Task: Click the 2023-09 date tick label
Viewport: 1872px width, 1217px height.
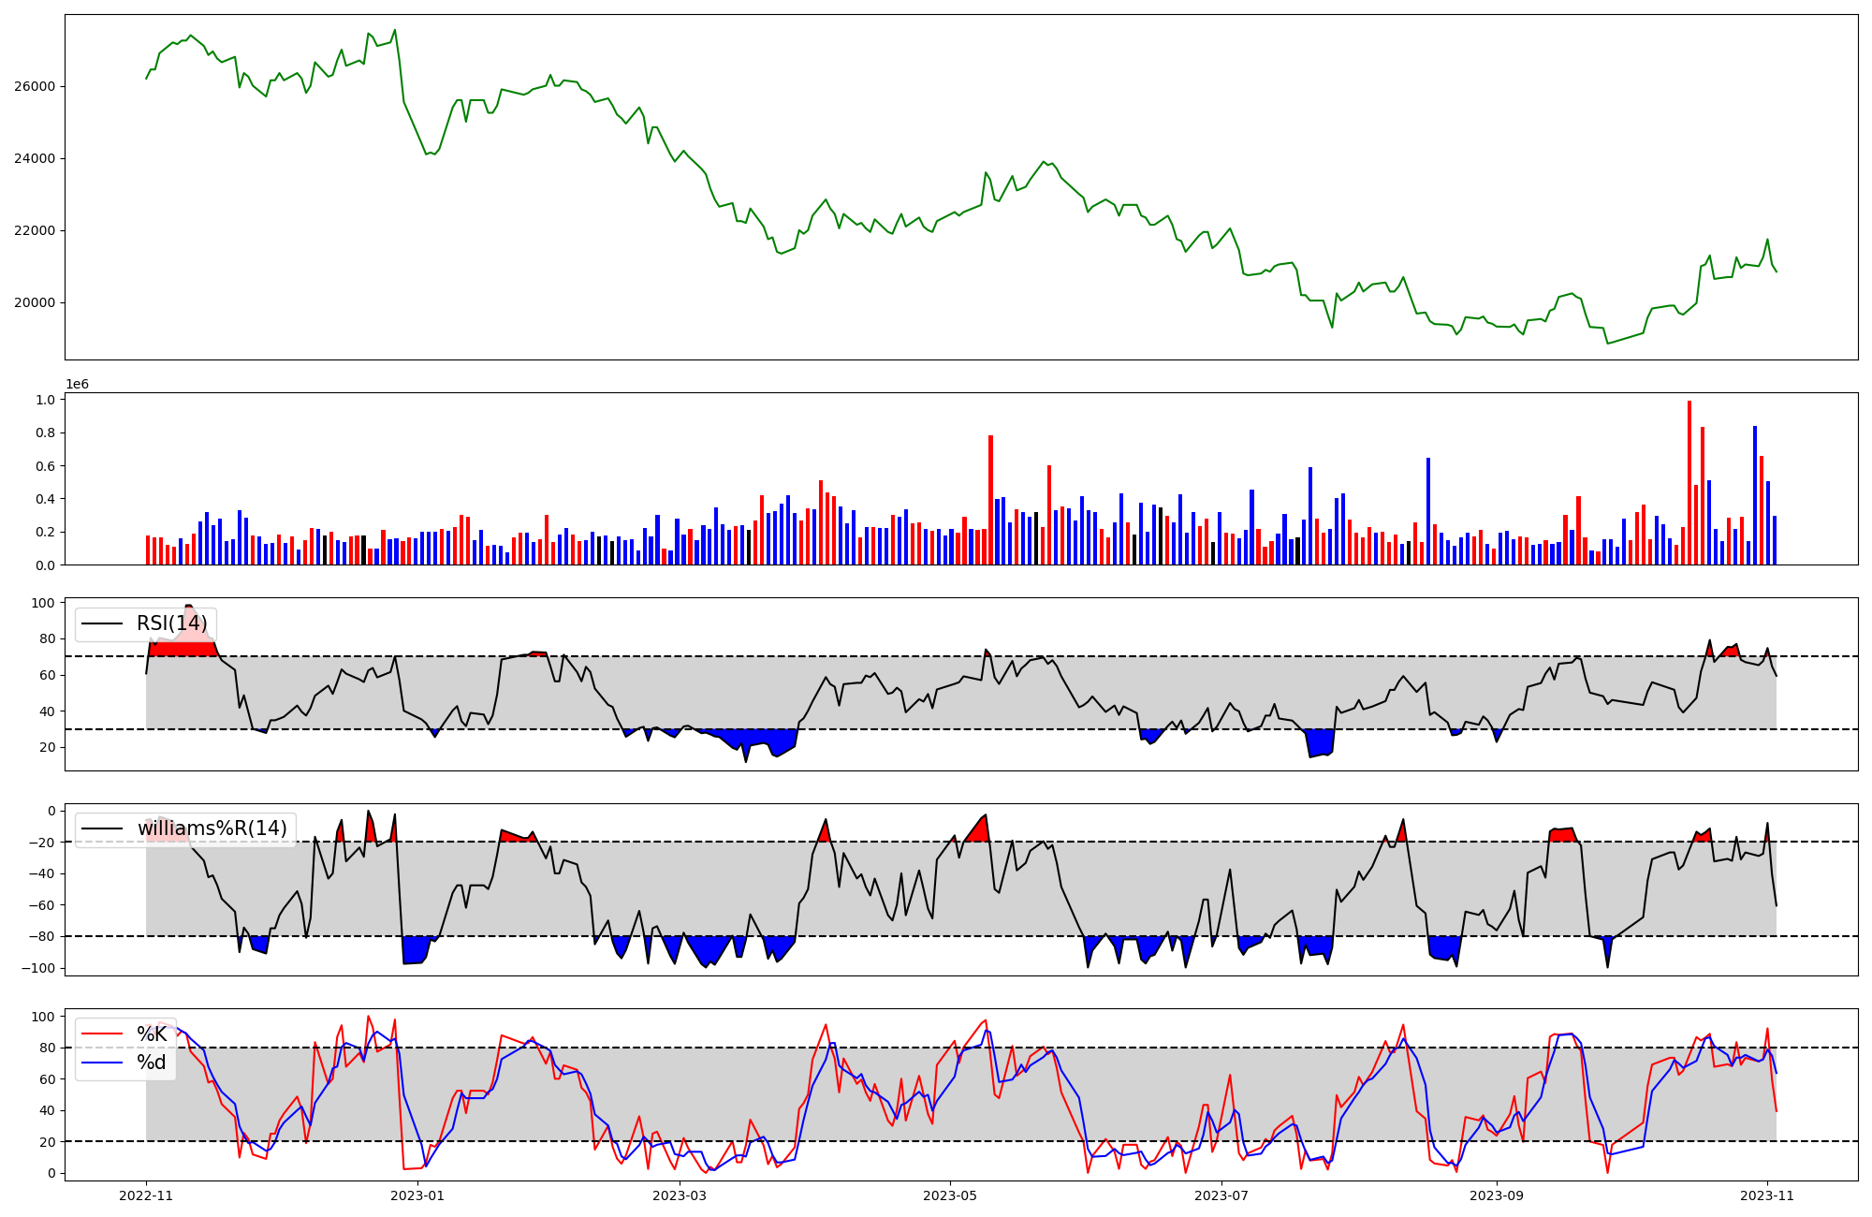Action: tap(1497, 1195)
